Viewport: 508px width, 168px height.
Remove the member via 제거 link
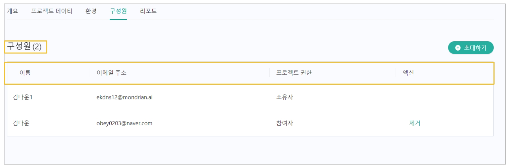pyautogui.click(x=415, y=123)
